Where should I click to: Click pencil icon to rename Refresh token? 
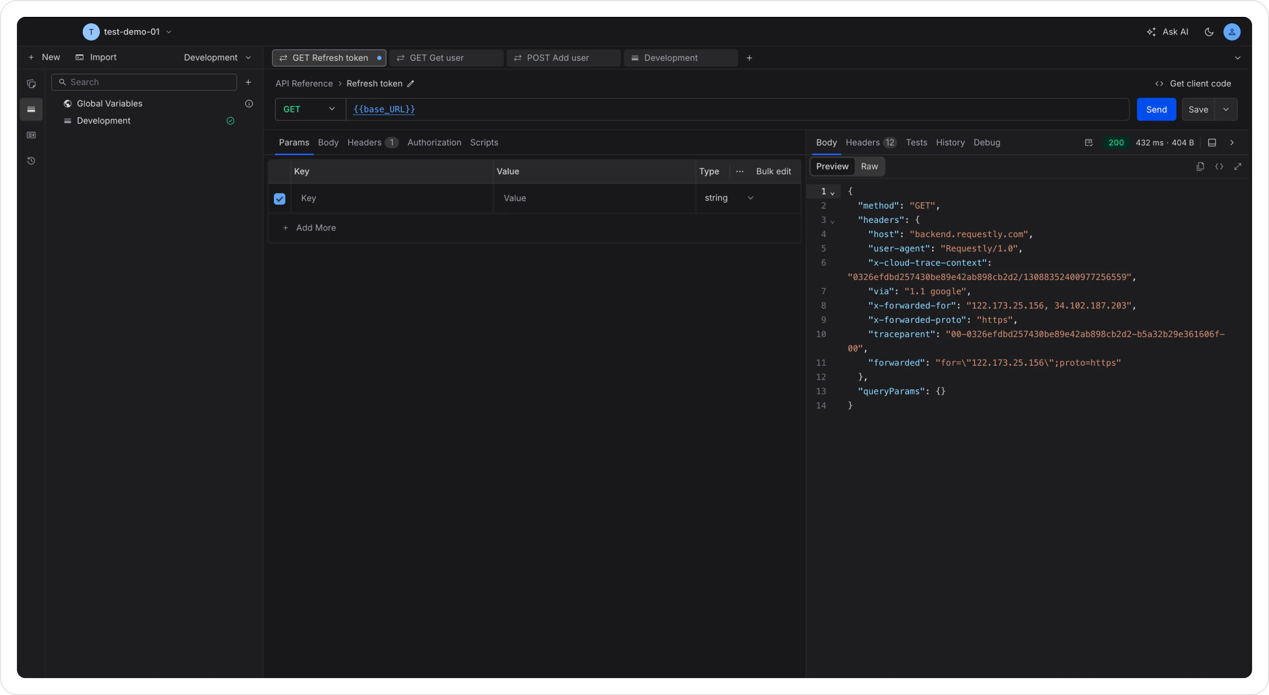click(411, 83)
